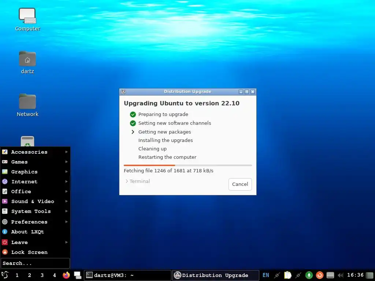Screen dimensions: 375x281
Task: Open the System Tools menu category
Action: point(35,211)
